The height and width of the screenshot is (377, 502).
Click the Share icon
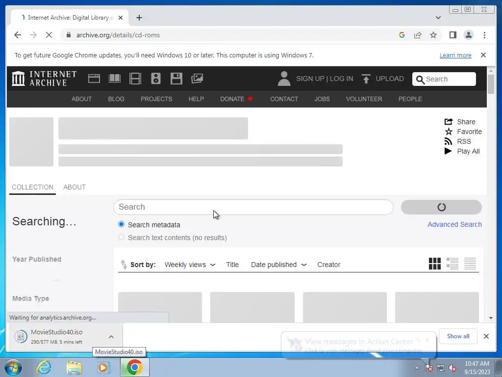point(449,122)
